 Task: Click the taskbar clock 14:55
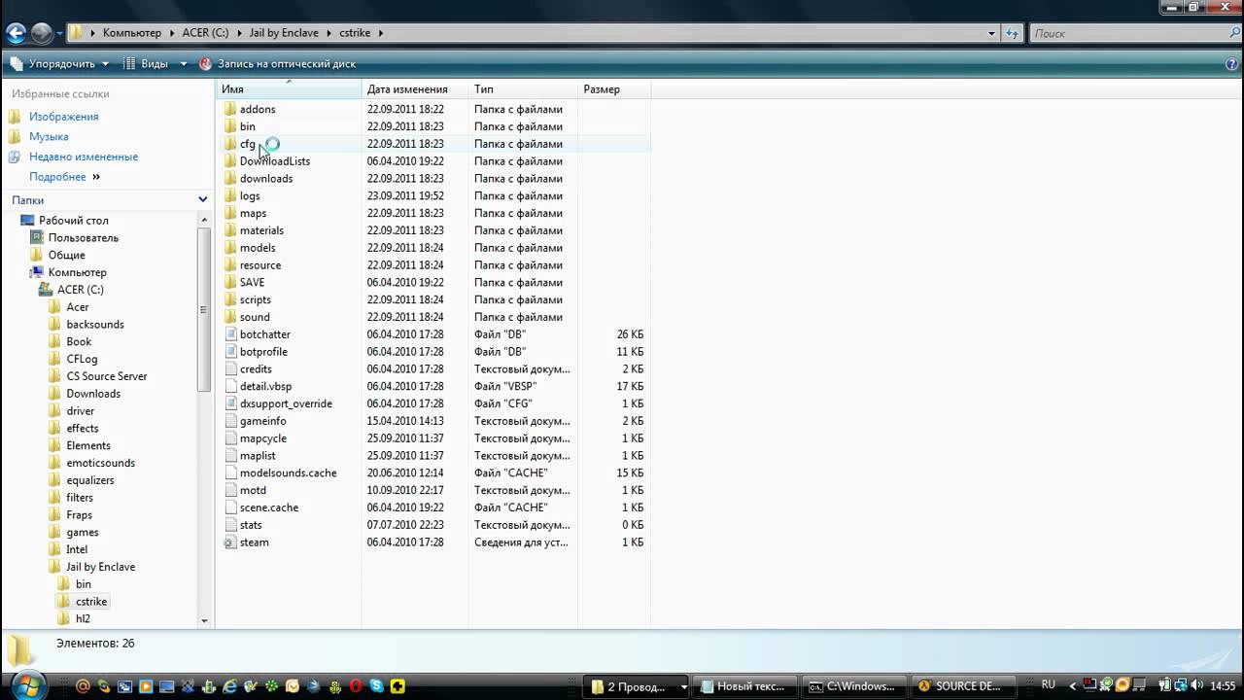[x=1224, y=685]
